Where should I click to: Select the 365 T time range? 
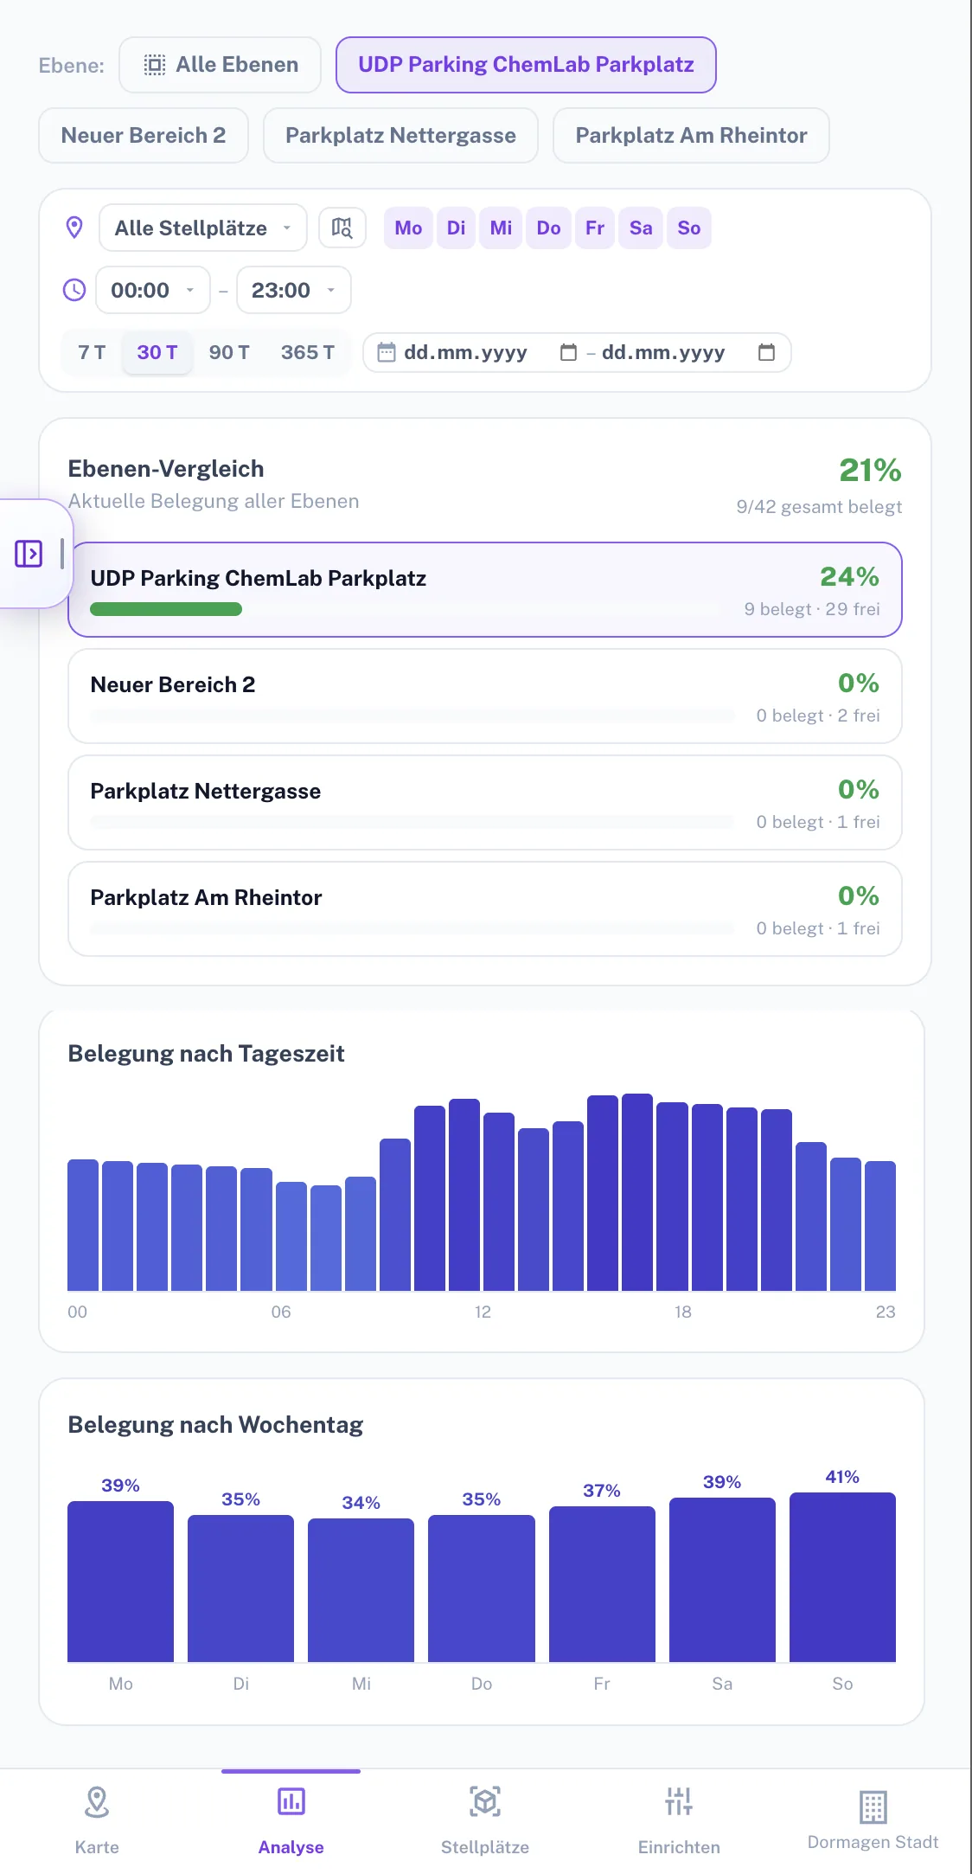pyautogui.click(x=308, y=352)
